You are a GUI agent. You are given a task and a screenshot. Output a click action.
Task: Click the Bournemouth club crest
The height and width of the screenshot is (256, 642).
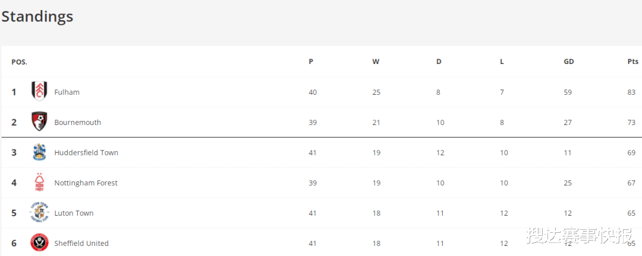(39, 121)
